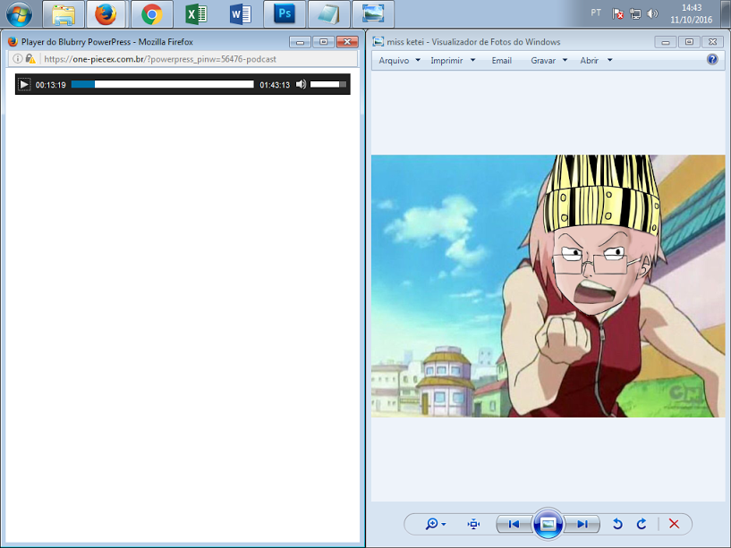The image size is (731, 548).
Task: Adjust the player volume slider
Action: pyautogui.click(x=327, y=84)
